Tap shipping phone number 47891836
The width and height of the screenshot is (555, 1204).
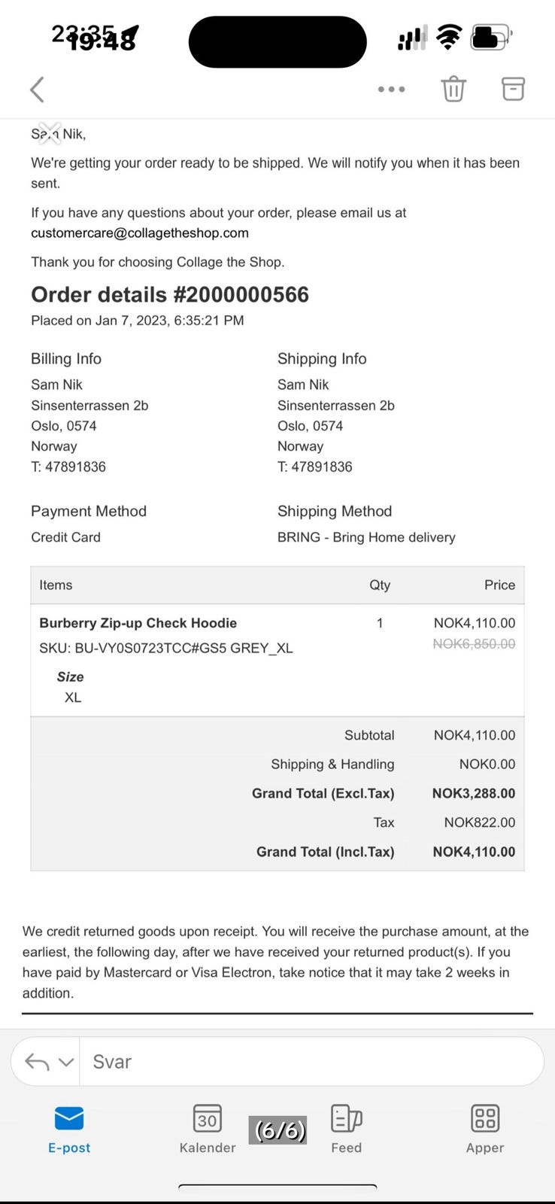322,467
